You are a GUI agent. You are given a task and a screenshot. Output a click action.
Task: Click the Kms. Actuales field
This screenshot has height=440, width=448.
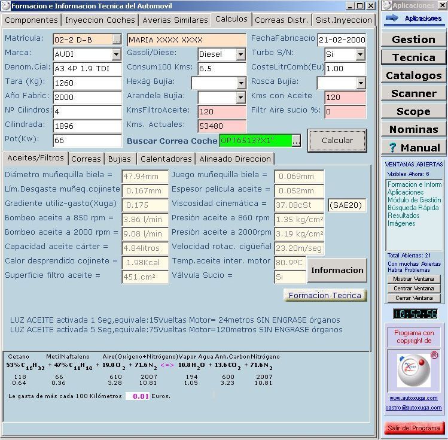click(x=222, y=126)
